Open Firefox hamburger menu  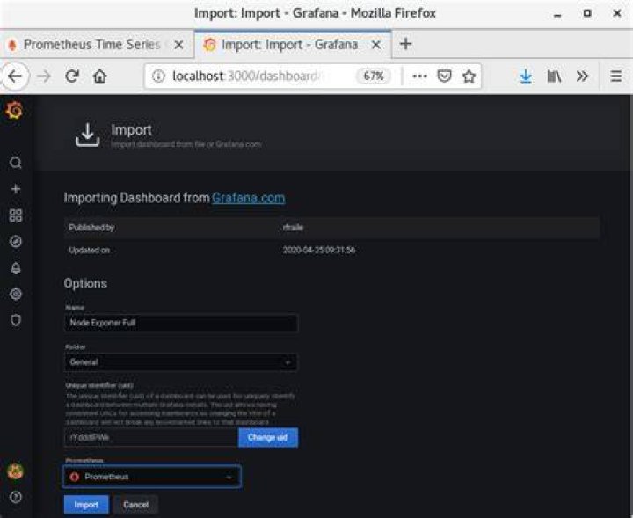click(x=616, y=77)
